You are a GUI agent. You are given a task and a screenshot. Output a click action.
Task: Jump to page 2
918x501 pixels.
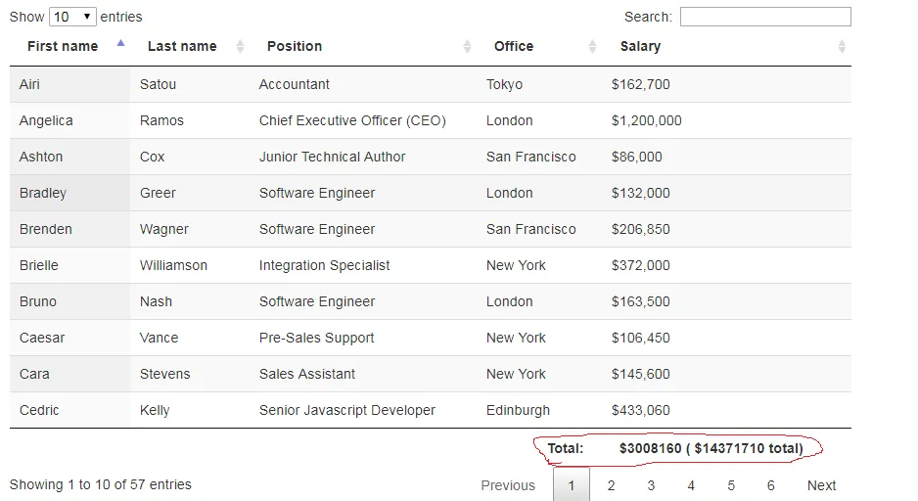coord(611,485)
